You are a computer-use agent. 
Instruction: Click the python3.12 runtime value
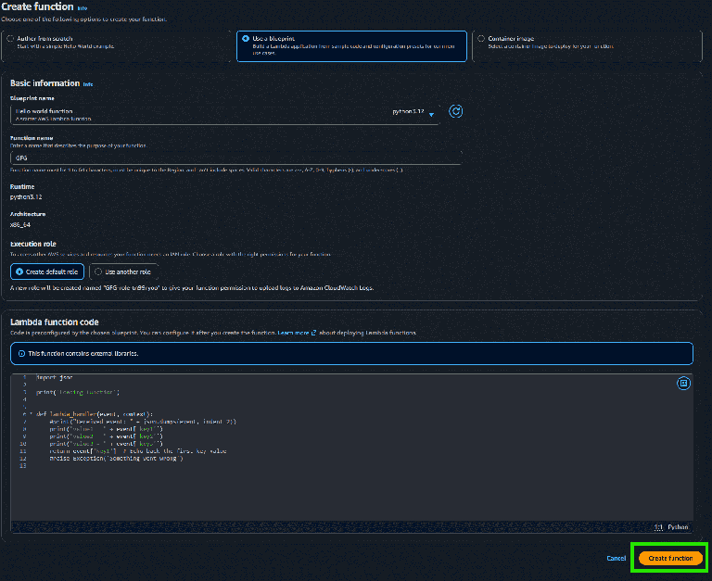(26, 197)
